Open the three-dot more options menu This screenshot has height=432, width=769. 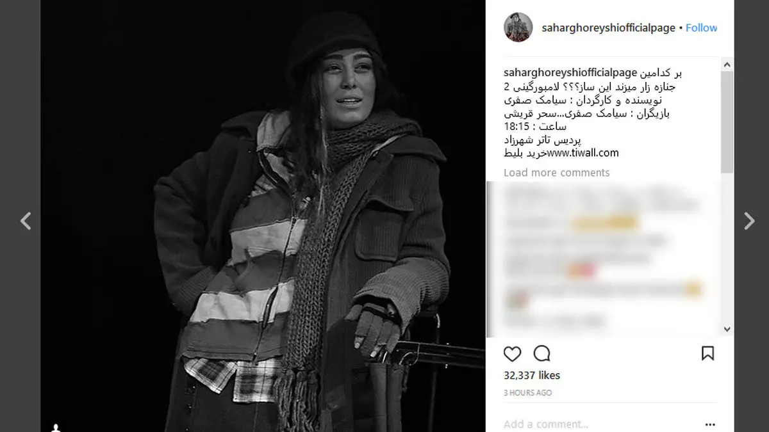(709, 424)
